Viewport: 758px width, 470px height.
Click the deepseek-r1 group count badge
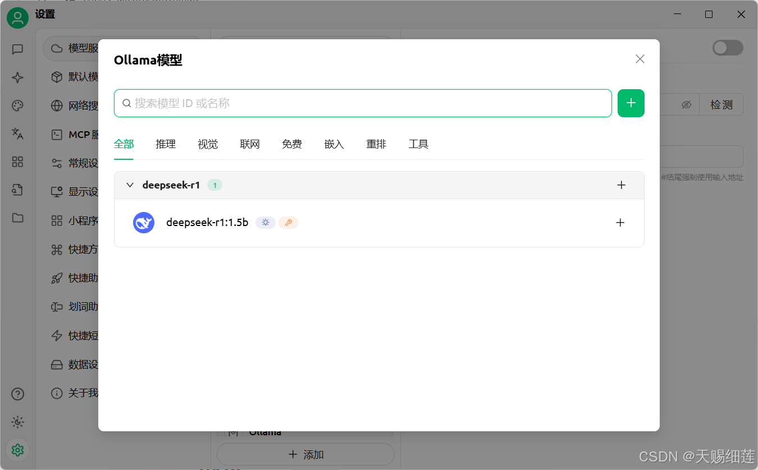214,185
